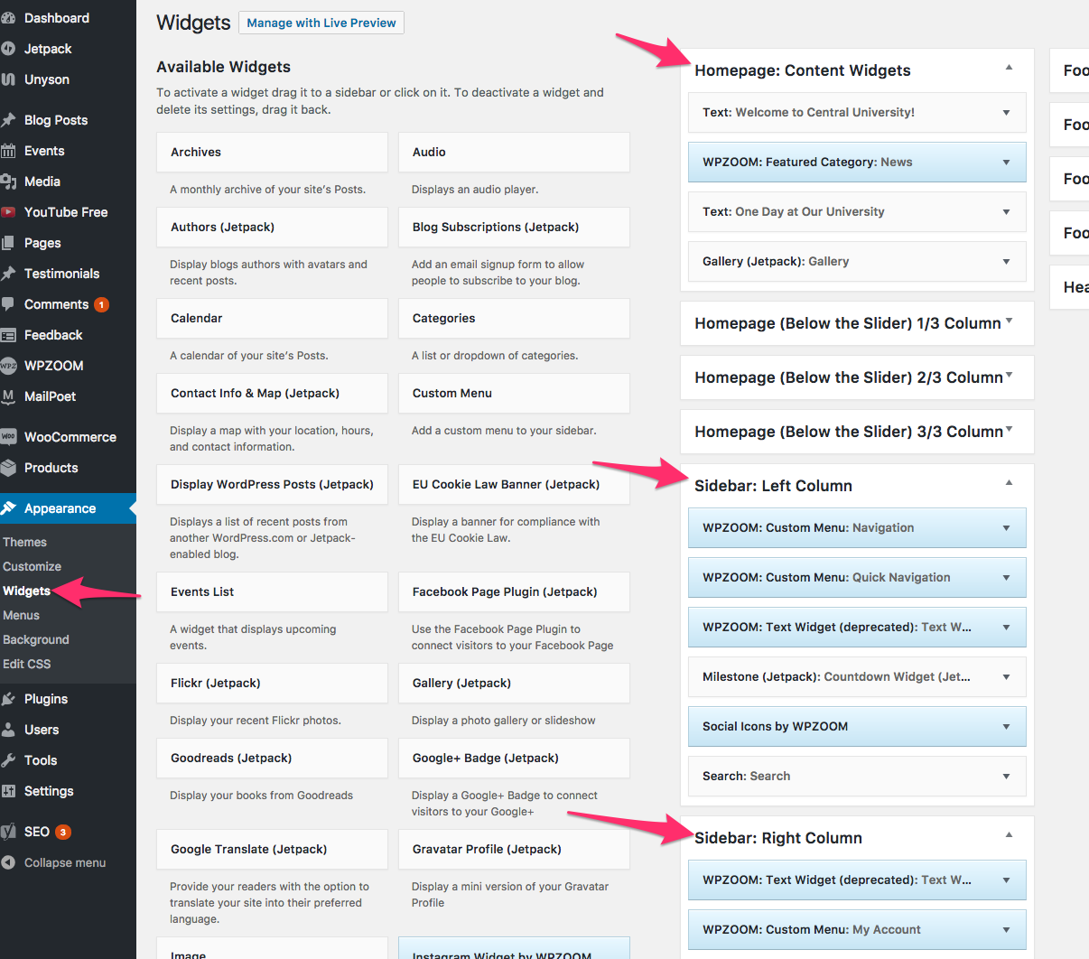Viewport: 1089px width, 959px height.
Task: Choose the Google Translate (Jetpack) widget
Action: click(272, 850)
